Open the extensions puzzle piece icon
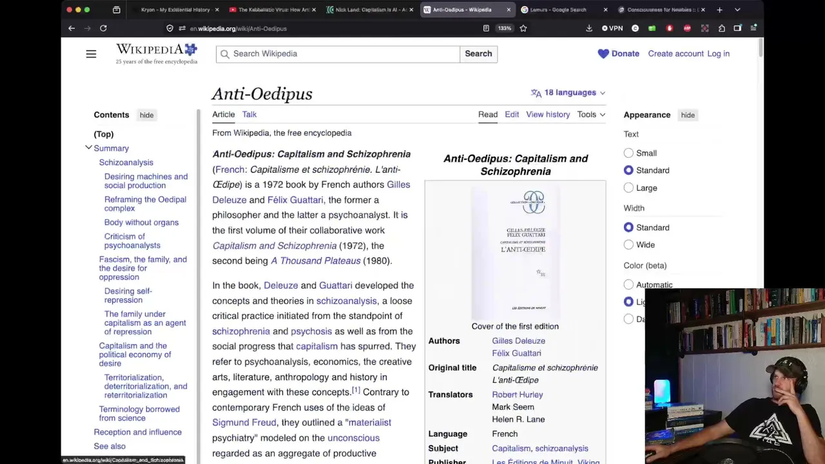825x464 pixels. pyautogui.click(x=722, y=28)
